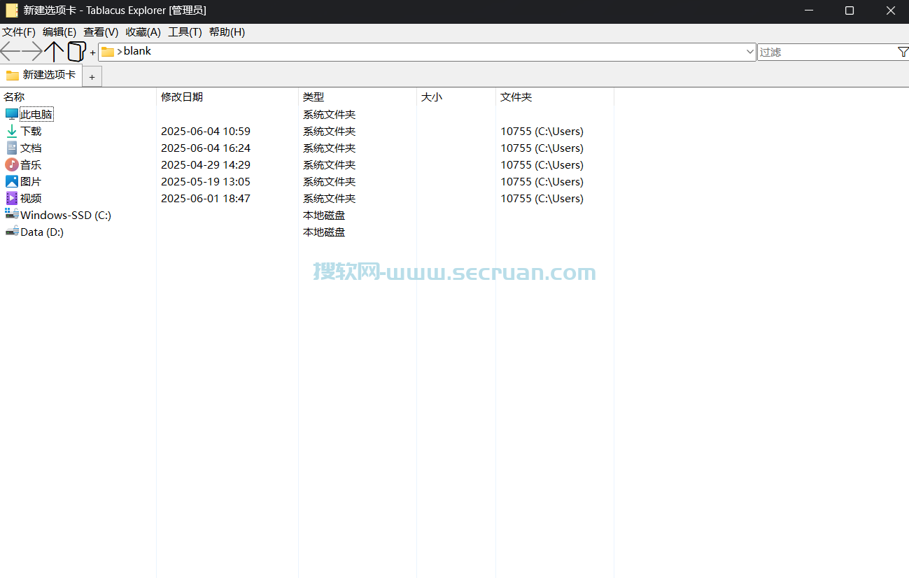The height and width of the screenshot is (578, 909).
Task: Click the 下载 download arrow icon
Action: coord(12,131)
